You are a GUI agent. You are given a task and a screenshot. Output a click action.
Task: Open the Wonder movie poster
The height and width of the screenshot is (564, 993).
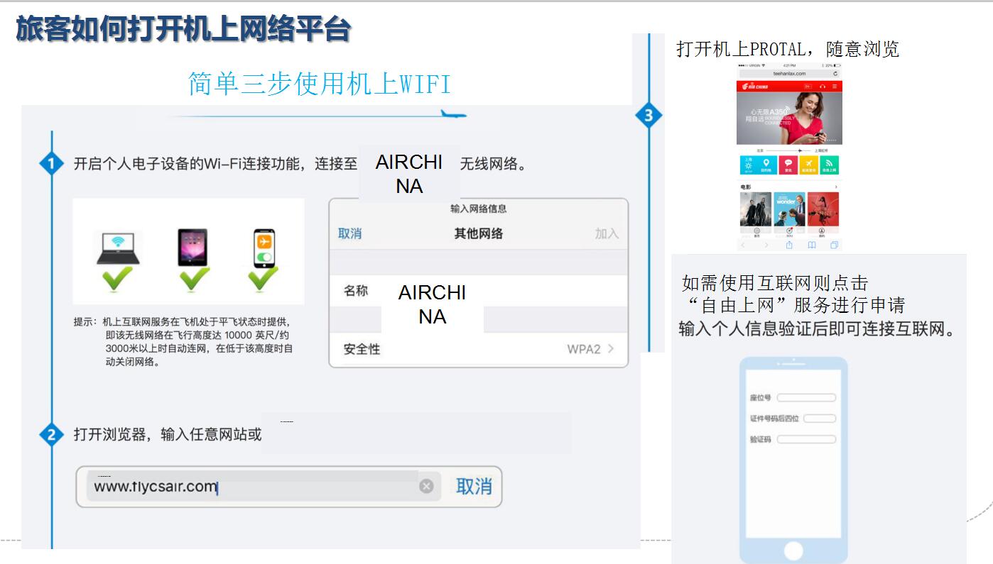click(789, 209)
